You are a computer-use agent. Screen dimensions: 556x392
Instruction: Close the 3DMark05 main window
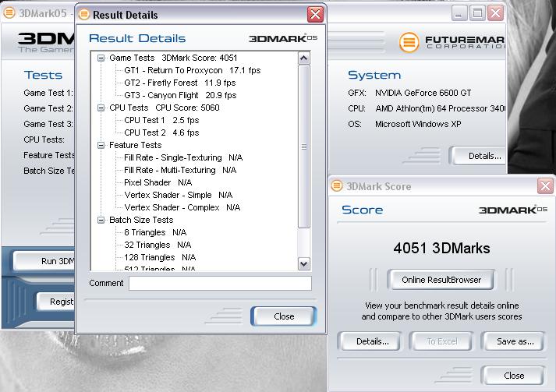pyautogui.click(x=495, y=13)
